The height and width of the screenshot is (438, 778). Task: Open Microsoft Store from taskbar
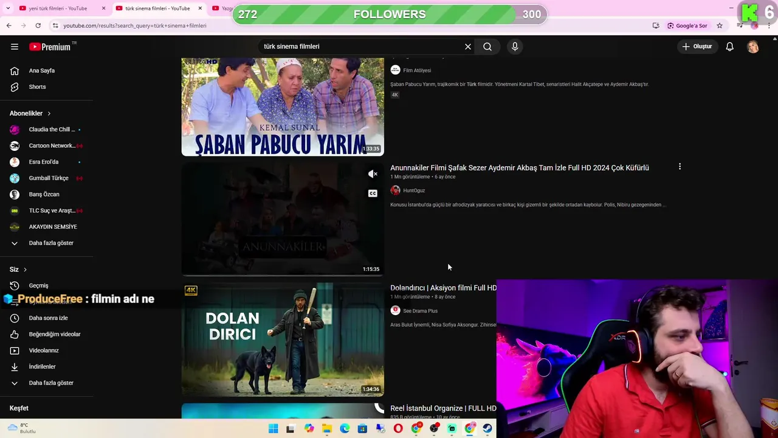tap(362, 429)
